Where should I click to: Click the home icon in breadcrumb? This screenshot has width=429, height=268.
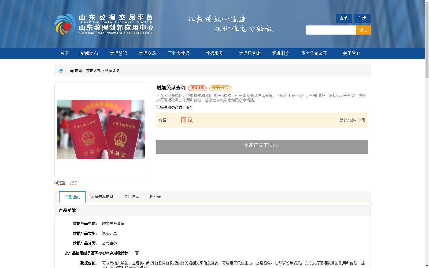[x=61, y=71]
